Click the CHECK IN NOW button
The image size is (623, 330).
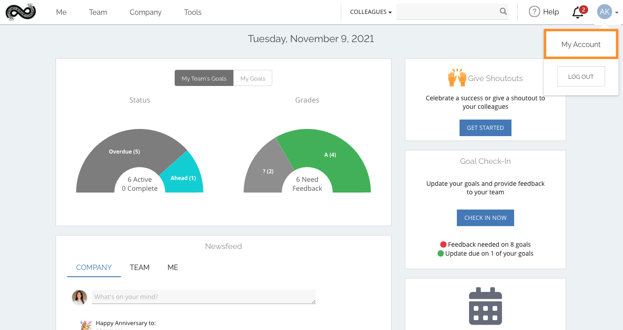[486, 218]
